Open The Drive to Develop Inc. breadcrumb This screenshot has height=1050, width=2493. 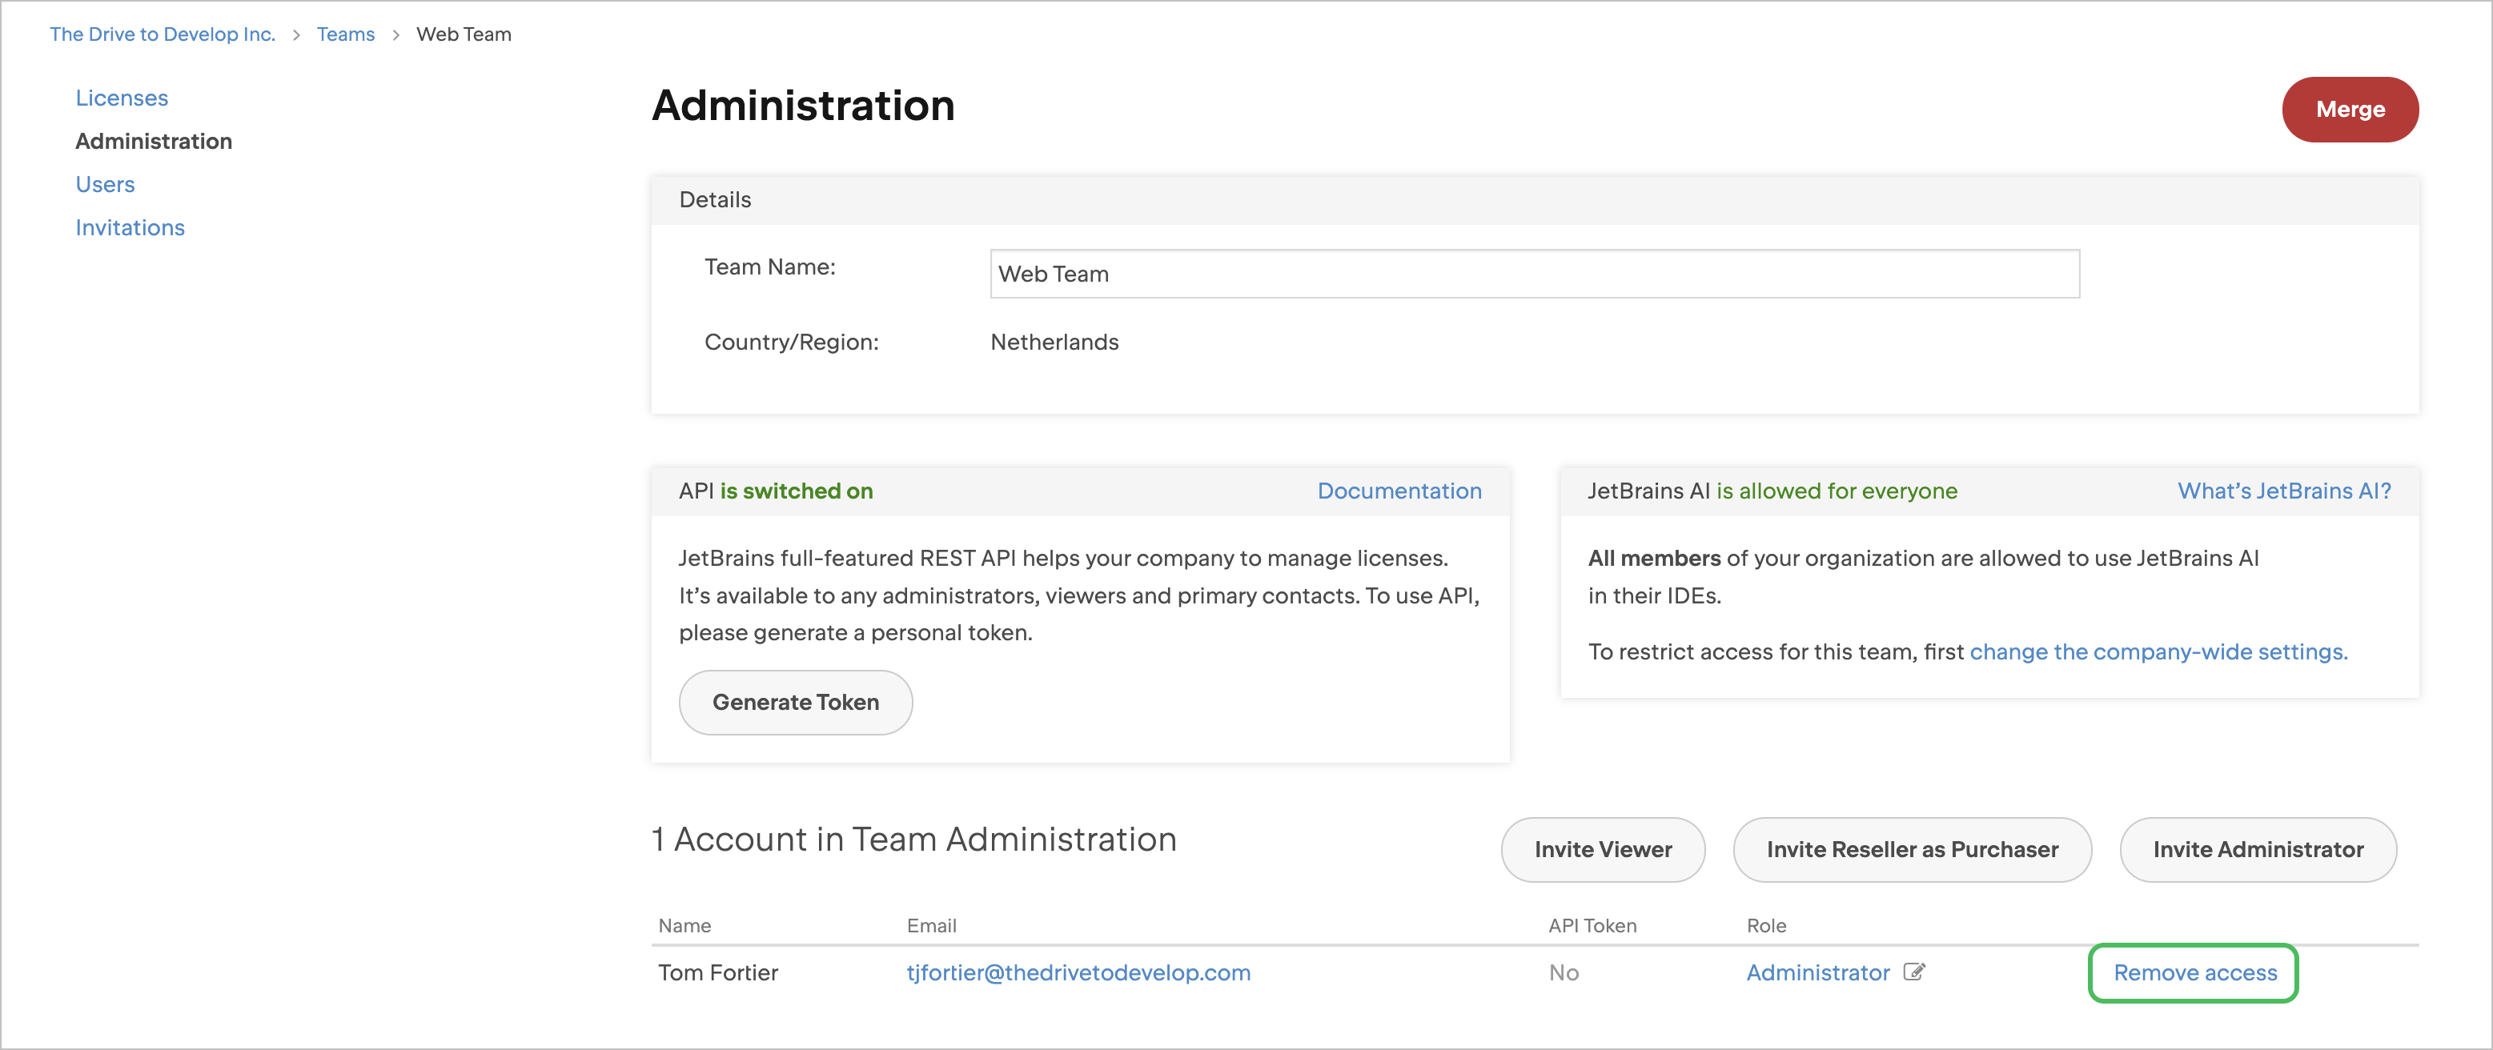click(163, 34)
